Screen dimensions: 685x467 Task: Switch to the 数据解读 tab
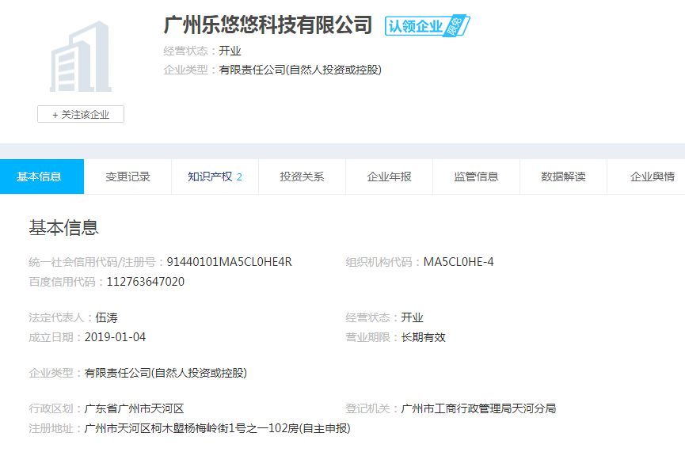pos(563,177)
